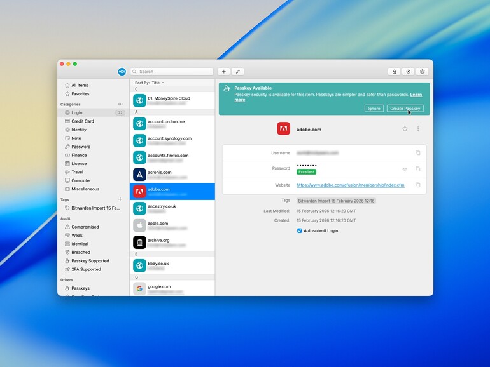This screenshot has width=490, height=367.
Task: Select the Finance category
Action: tap(93, 155)
